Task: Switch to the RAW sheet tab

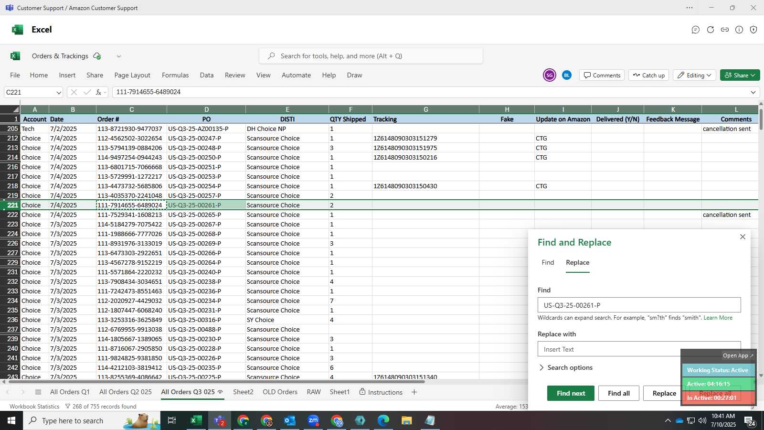Action: [314, 392]
